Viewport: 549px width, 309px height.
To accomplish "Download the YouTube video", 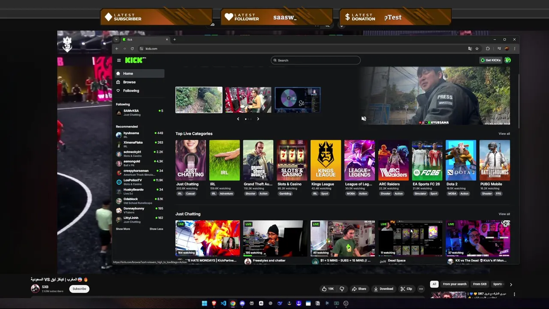I will 383,289.
